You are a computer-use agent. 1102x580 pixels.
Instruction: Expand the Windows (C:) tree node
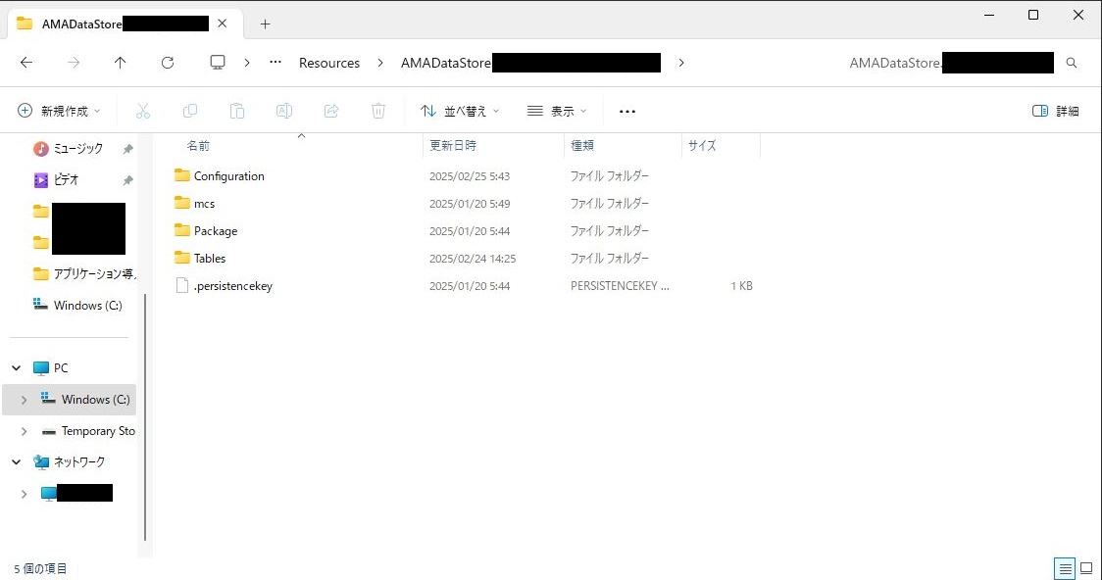(x=24, y=400)
